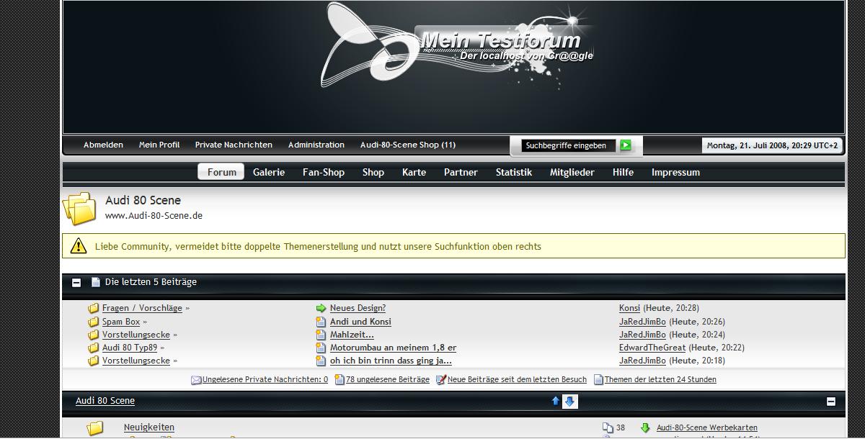Screen dimensions: 865x439
Task: Click the green search submit arrow button
Action: [626, 145]
